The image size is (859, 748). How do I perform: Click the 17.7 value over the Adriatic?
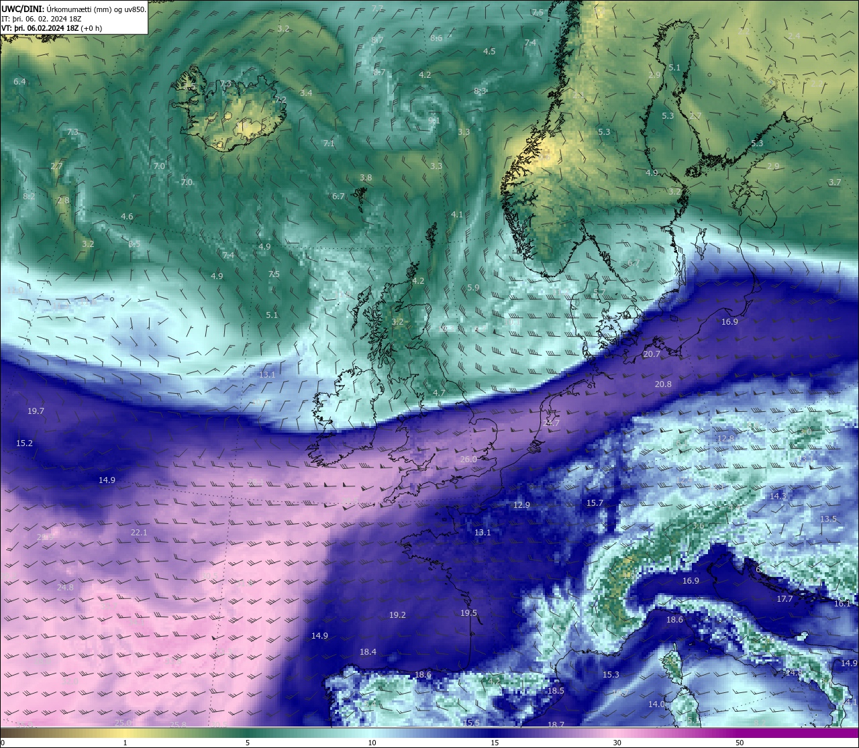785,599
